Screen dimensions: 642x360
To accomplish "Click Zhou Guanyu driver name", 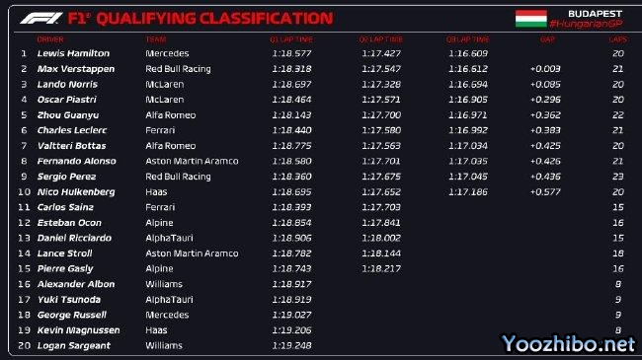I will (68, 115).
